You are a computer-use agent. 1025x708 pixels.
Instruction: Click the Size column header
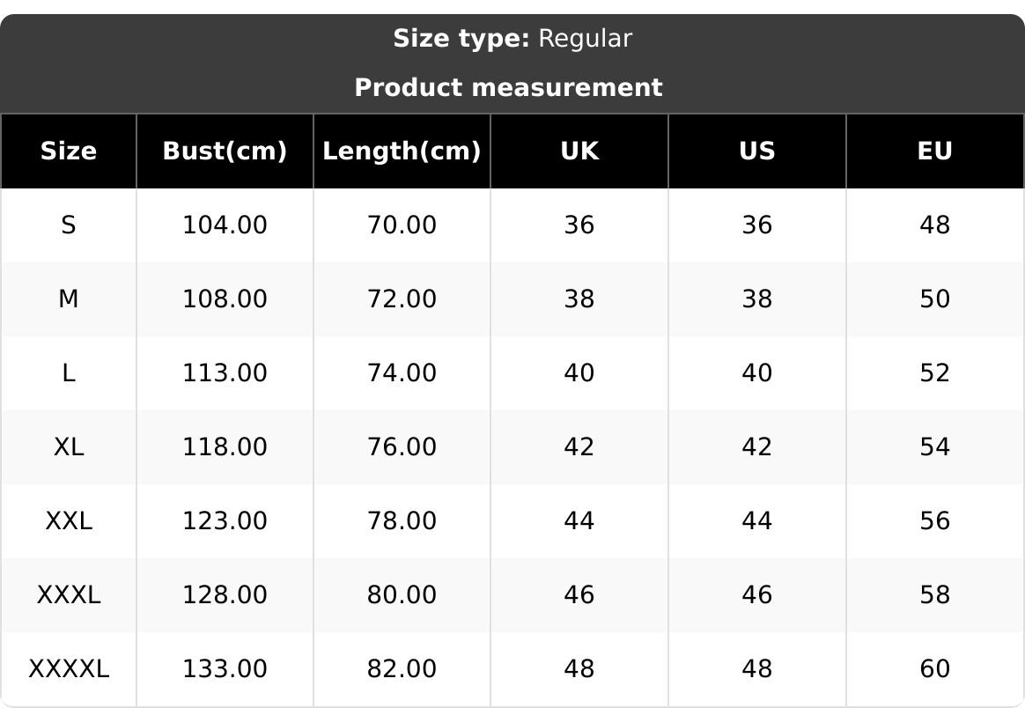tap(69, 151)
